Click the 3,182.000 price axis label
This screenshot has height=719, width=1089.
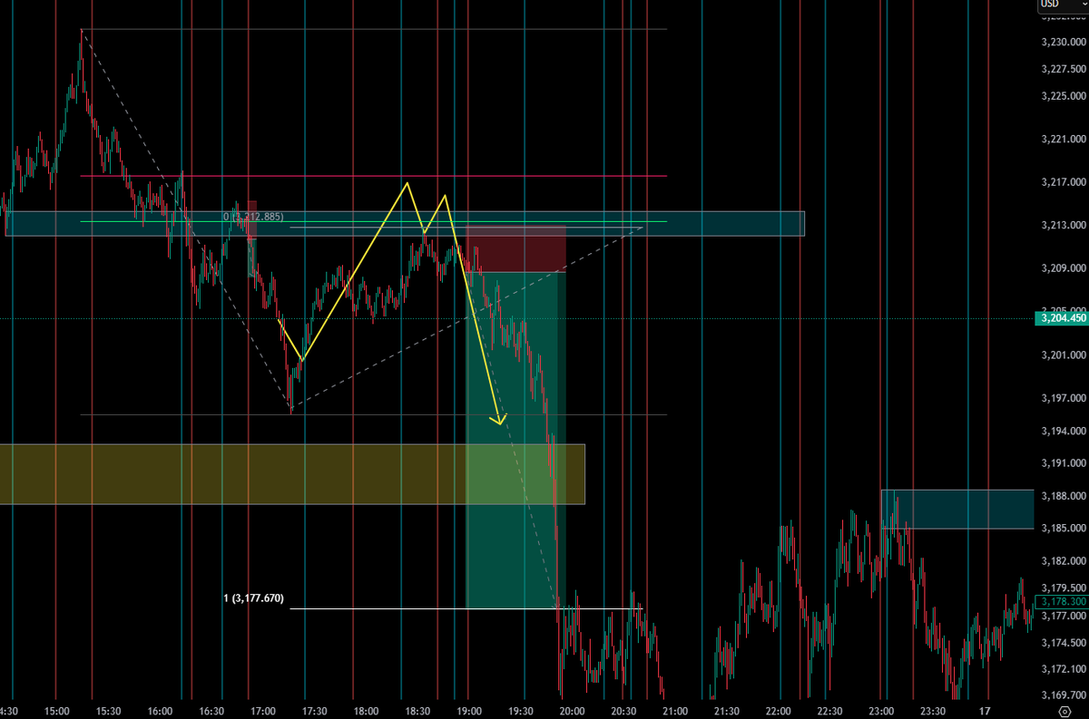pyautogui.click(x=1064, y=561)
